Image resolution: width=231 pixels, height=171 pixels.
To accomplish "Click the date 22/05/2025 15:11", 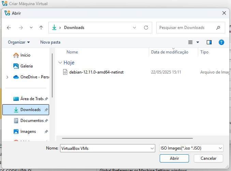I will [166, 72].
